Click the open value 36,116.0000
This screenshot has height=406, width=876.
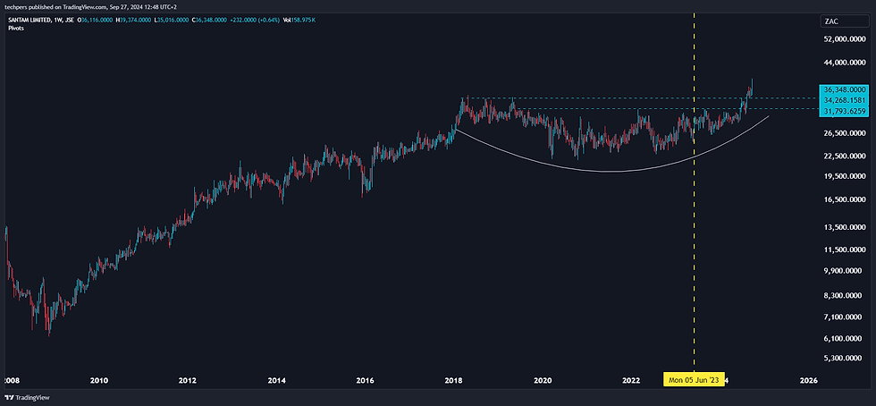(x=97, y=21)
